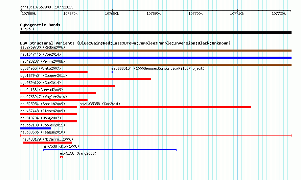The height and width of the screenshot is (180, 301).
Task: Click the thin blue nsv7538 line
Action: [x=110, y=150]
